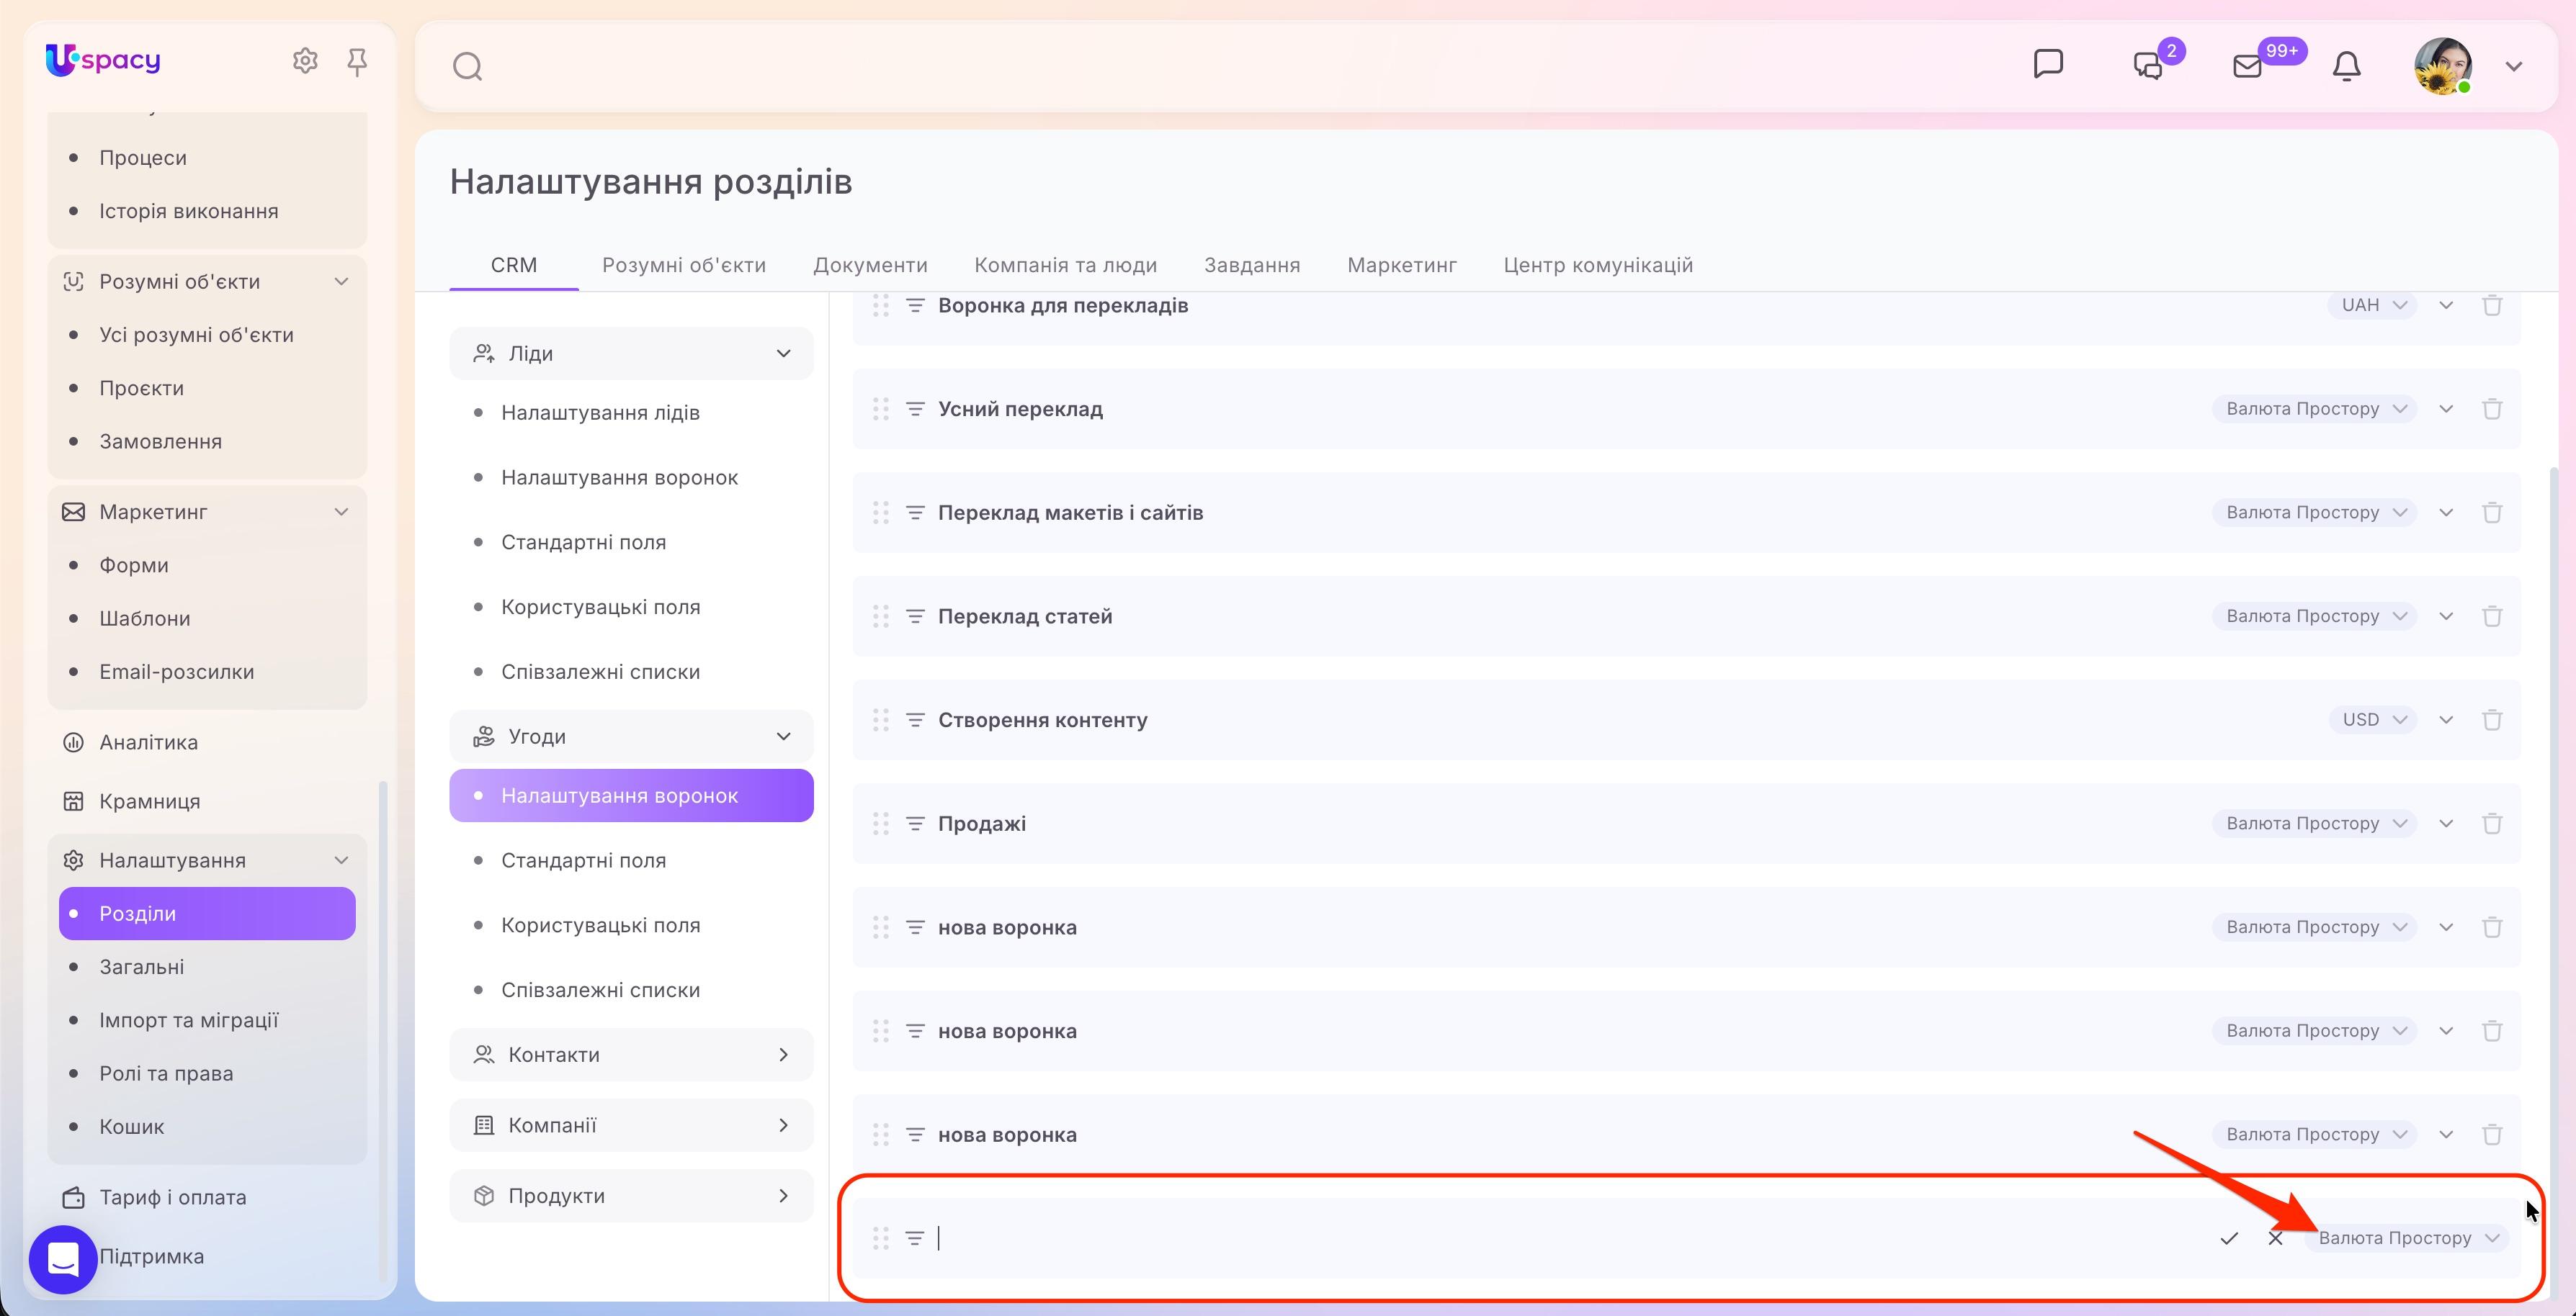The width and height of the screenshot is (2576, 1316).
Task: Open the settings gear next to Uspacy logo
Action: [305, 61]
